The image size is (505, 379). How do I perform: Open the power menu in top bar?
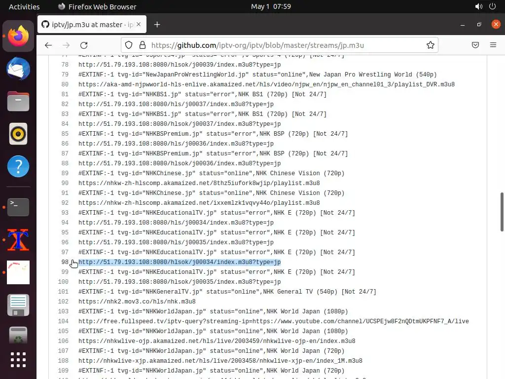point(493,6)
